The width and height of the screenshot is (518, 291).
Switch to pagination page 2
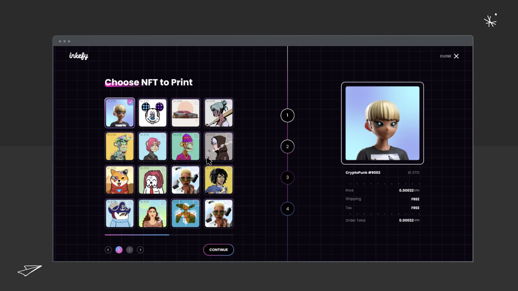click(130, 250)
